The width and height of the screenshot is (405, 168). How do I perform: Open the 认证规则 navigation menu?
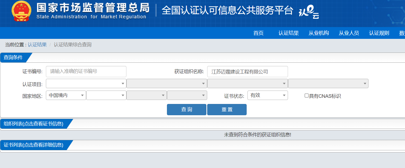(379, 33)
